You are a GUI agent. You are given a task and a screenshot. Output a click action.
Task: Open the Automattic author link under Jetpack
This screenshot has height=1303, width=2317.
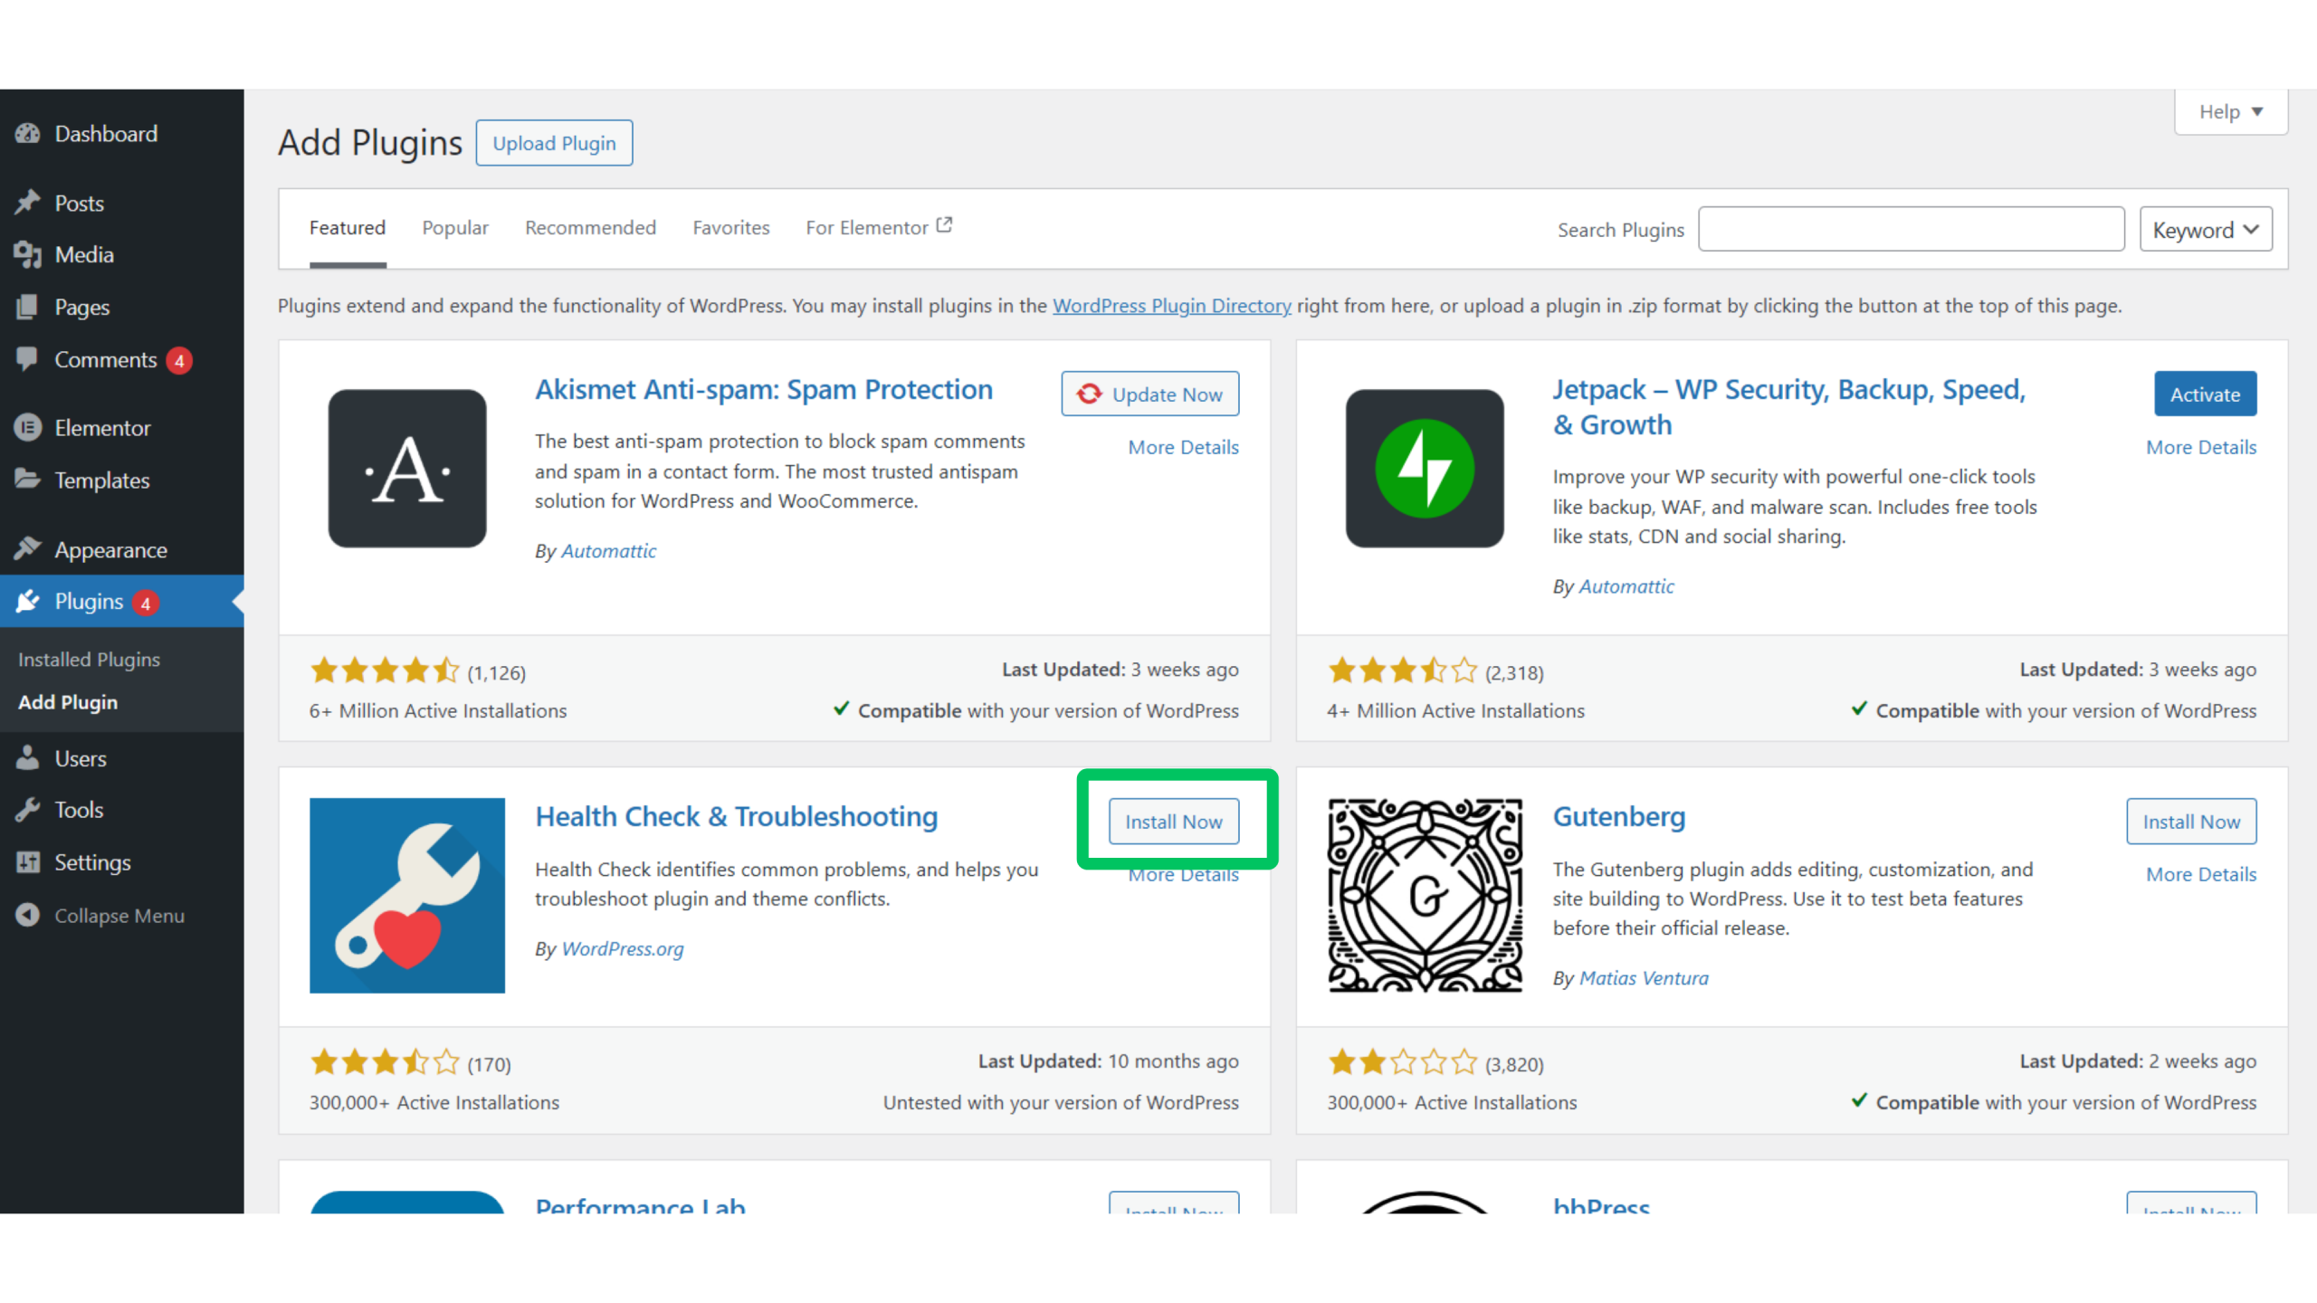pyautogui.click(x=1626, y=586)
